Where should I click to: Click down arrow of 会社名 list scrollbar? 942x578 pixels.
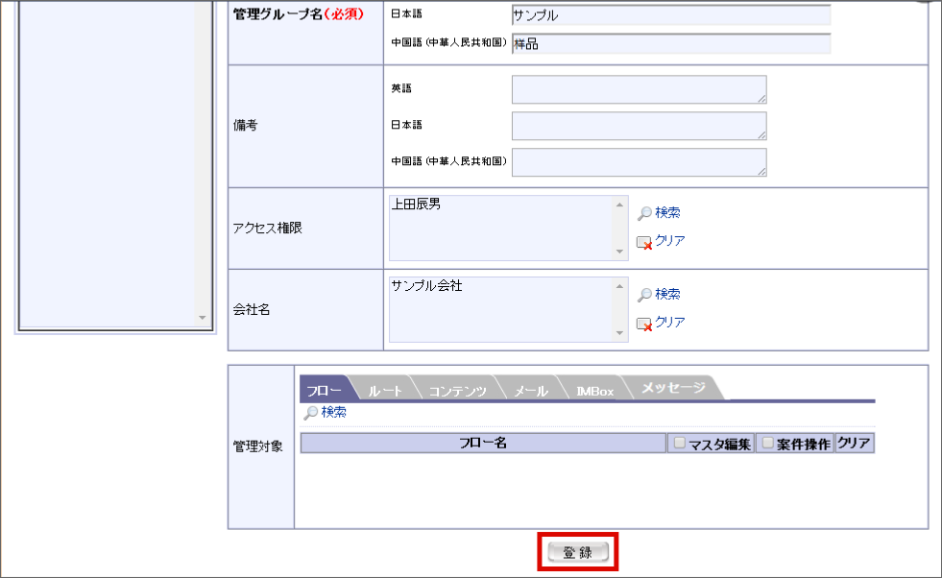(x=619, y=333)
